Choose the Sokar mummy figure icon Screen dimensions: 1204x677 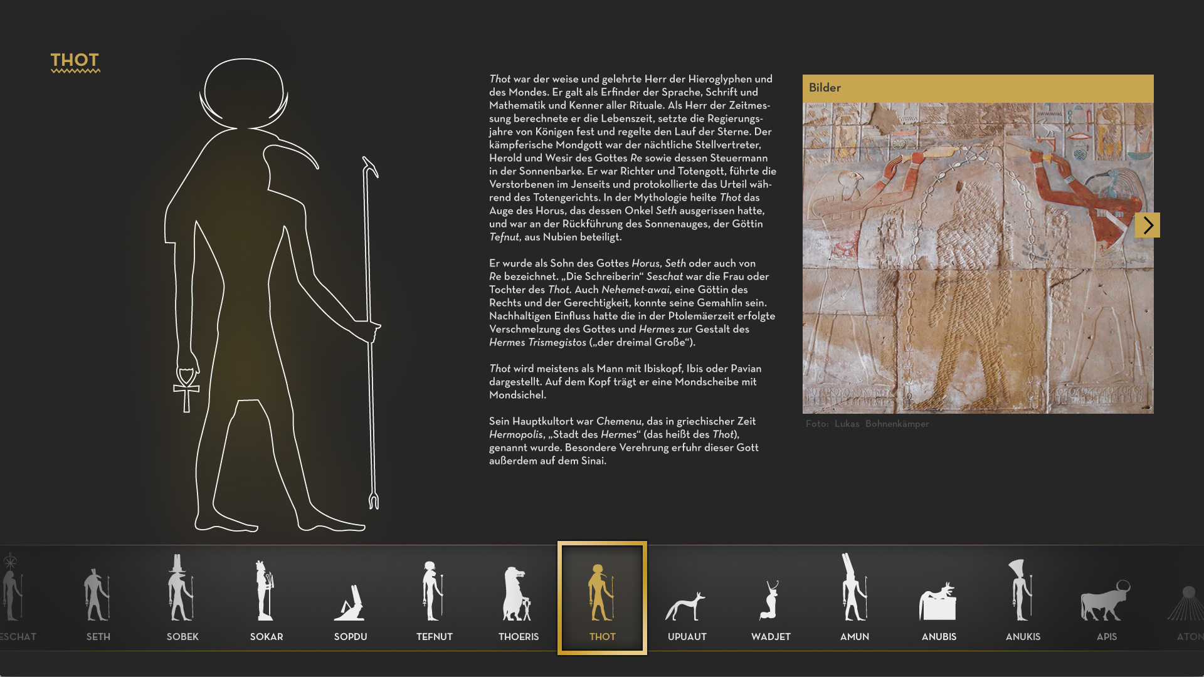pos(265,591)
